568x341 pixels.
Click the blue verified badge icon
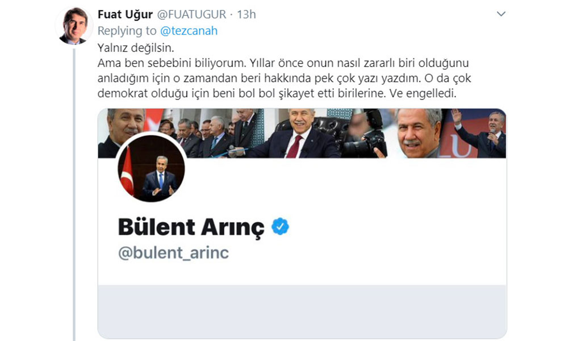280,227
